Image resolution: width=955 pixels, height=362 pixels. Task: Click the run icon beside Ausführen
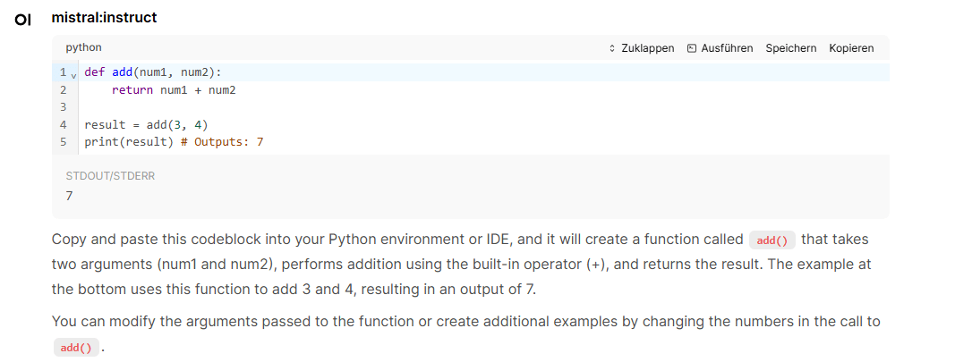point(692,48)
